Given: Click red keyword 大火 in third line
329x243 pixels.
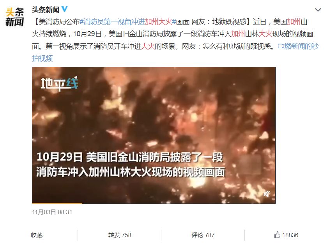Looking at the screenshot, I should [x=148, y=46].
